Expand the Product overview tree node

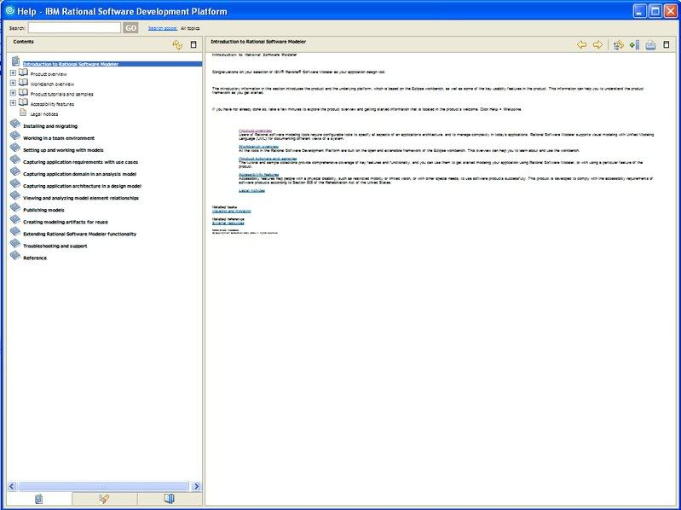click(x=13, y=73)
